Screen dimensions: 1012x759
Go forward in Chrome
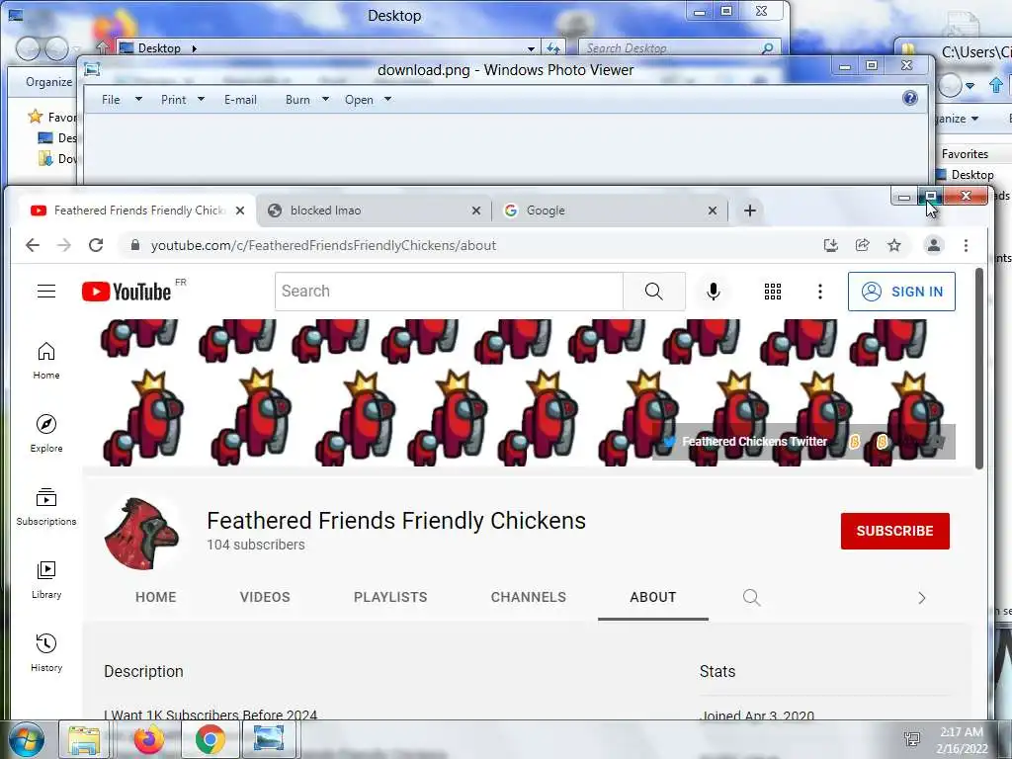(x=64, y=245)
